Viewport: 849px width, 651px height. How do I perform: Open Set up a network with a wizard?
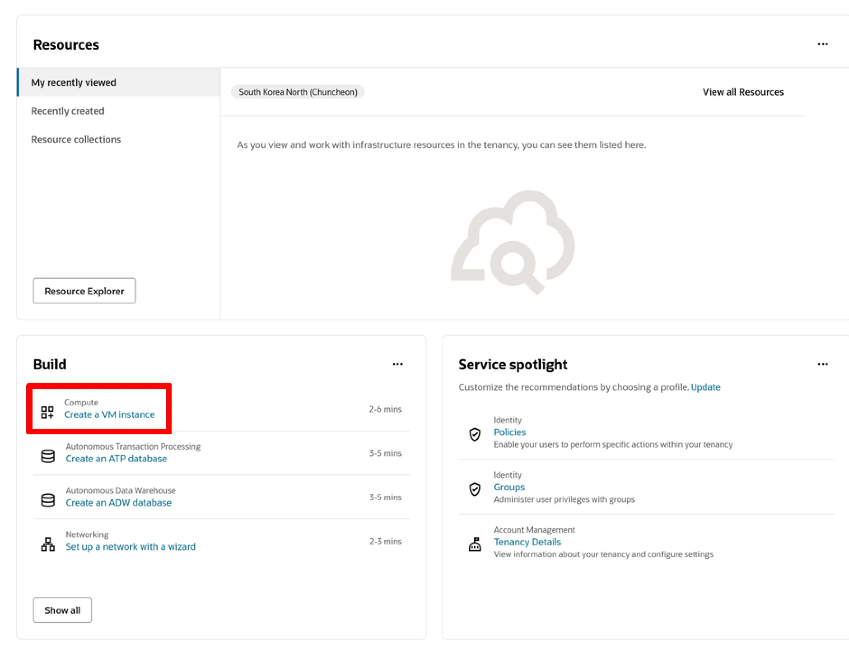(x=131, y=547)
